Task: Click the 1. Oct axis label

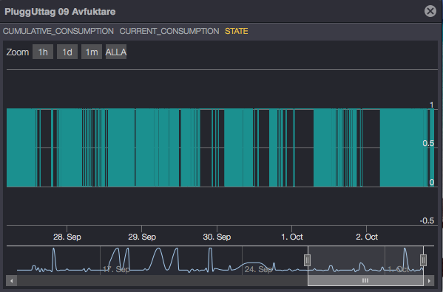Action: click(x=292, y=237)
